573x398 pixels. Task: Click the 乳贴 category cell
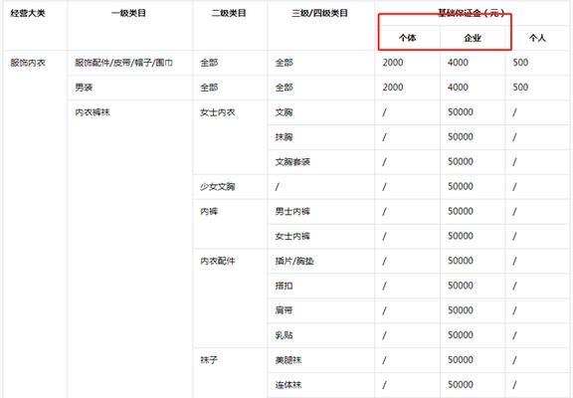coord(284,335)
